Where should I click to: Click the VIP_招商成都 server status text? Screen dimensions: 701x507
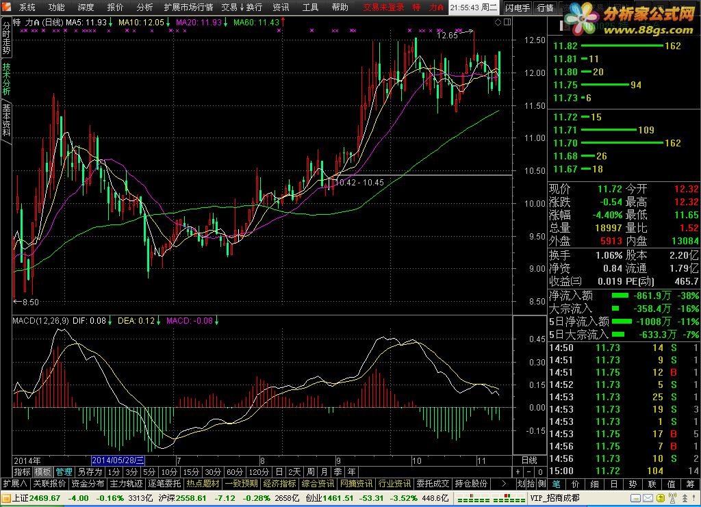pyautogui.click(x=555, y=498)
